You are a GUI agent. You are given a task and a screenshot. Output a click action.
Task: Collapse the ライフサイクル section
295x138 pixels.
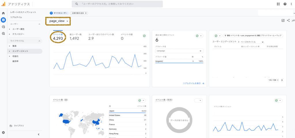[39, 41]
